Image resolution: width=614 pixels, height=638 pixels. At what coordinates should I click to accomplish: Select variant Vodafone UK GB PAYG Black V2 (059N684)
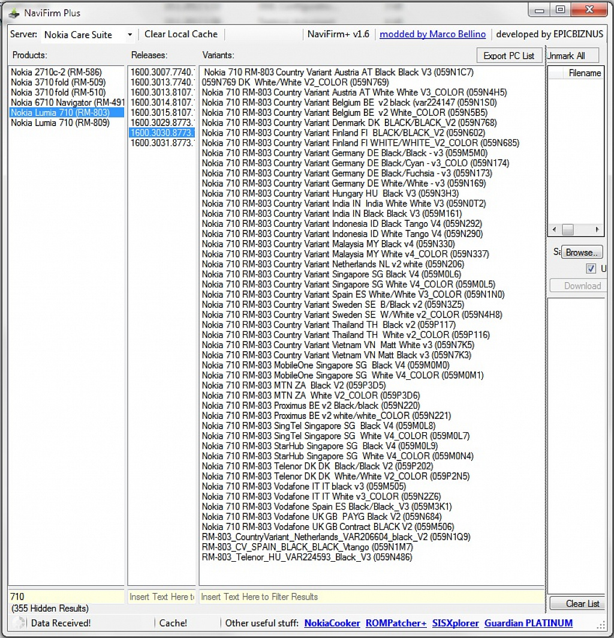point(321,517)
